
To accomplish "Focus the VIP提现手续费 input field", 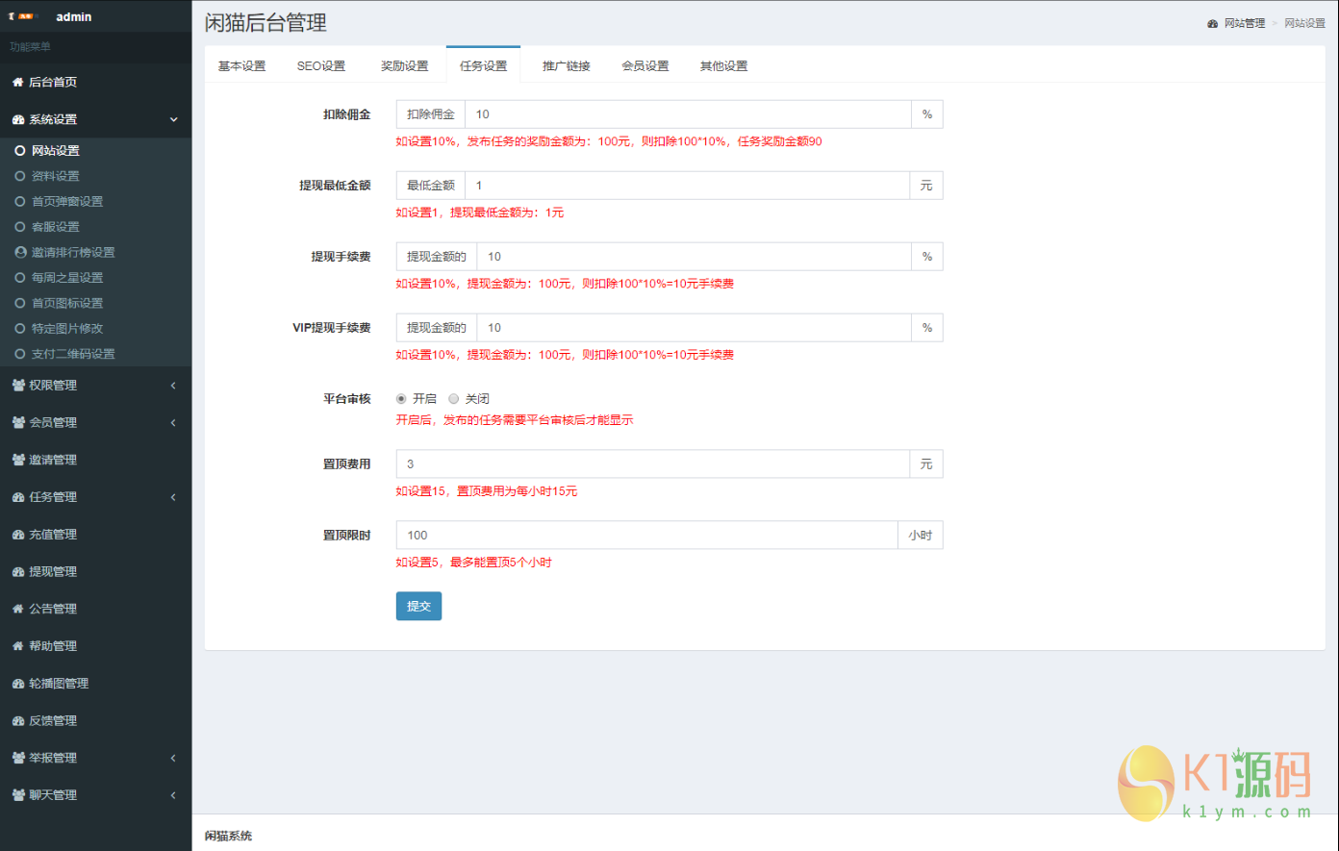I will coord(695,328).
